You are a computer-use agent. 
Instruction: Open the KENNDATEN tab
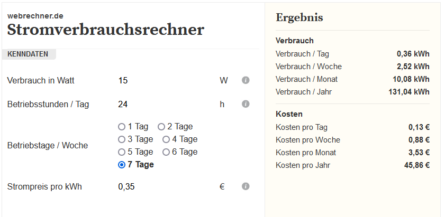[x=28, y=54]
